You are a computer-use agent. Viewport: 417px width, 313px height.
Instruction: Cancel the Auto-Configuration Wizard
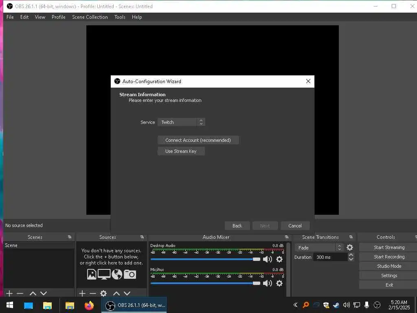point(295,226)
